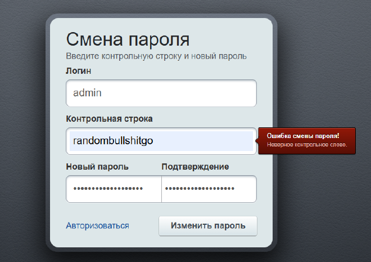Screen dimensions: 371x262
Task: Click the Подтверждение label
Action: coord(195,167)
